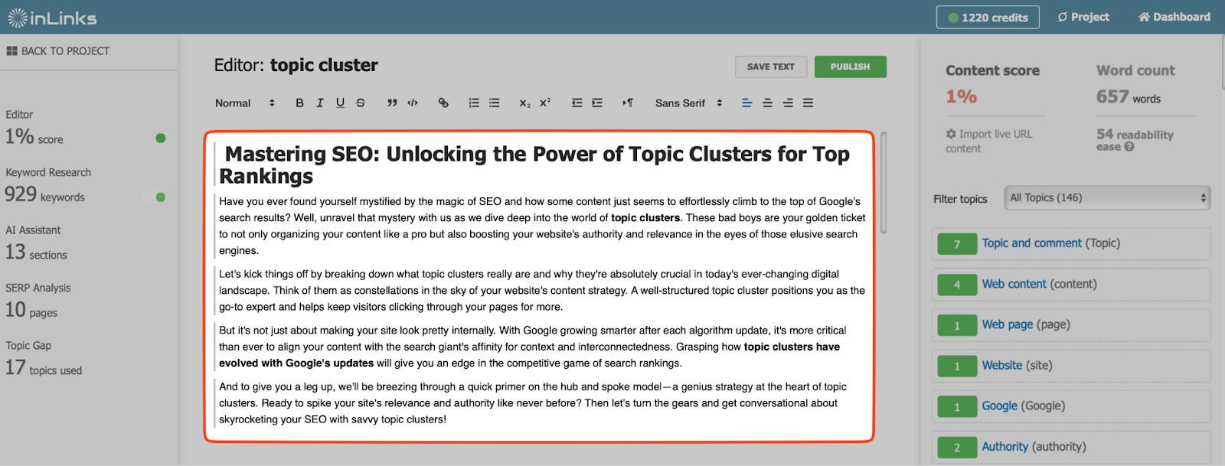Create an ordered numbered list
The image size is (1225, 466).
coord(474,103)
